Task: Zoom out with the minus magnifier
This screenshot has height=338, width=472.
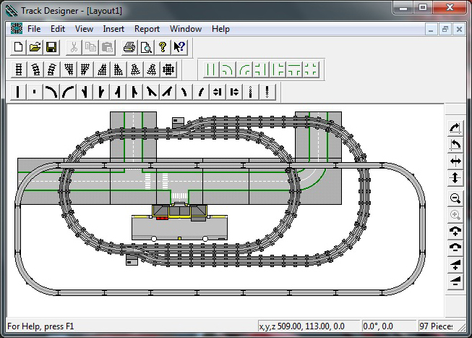Action: point(455,198)
